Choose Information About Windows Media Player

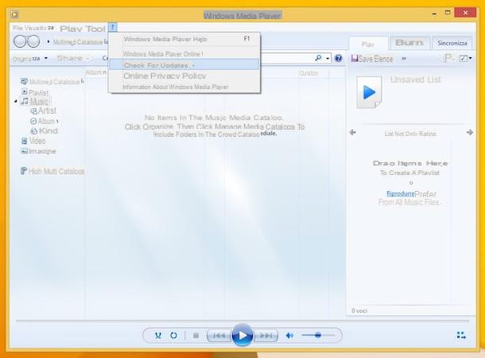click(184, 87)
